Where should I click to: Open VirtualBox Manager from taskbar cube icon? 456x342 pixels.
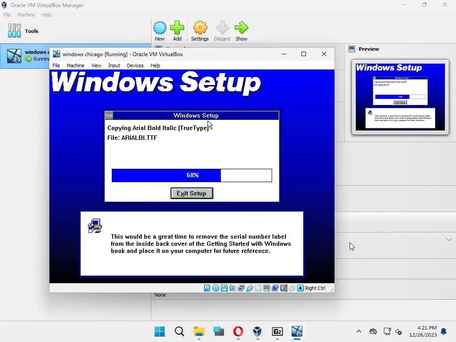[257, 331]
